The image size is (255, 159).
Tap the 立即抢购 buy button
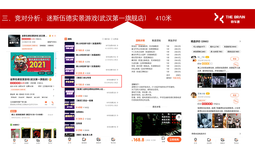pyautogui.click(x=174, y=139)
